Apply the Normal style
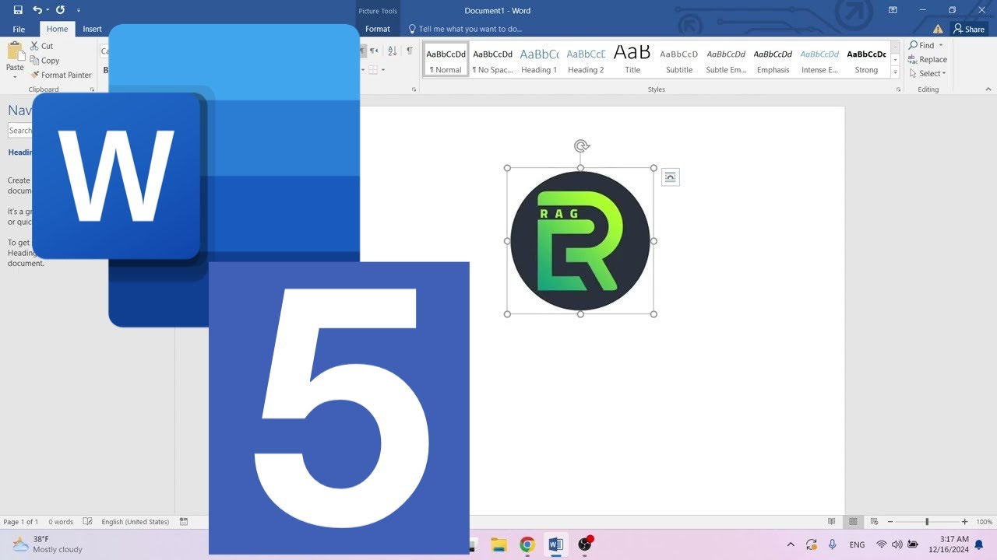 446,59
